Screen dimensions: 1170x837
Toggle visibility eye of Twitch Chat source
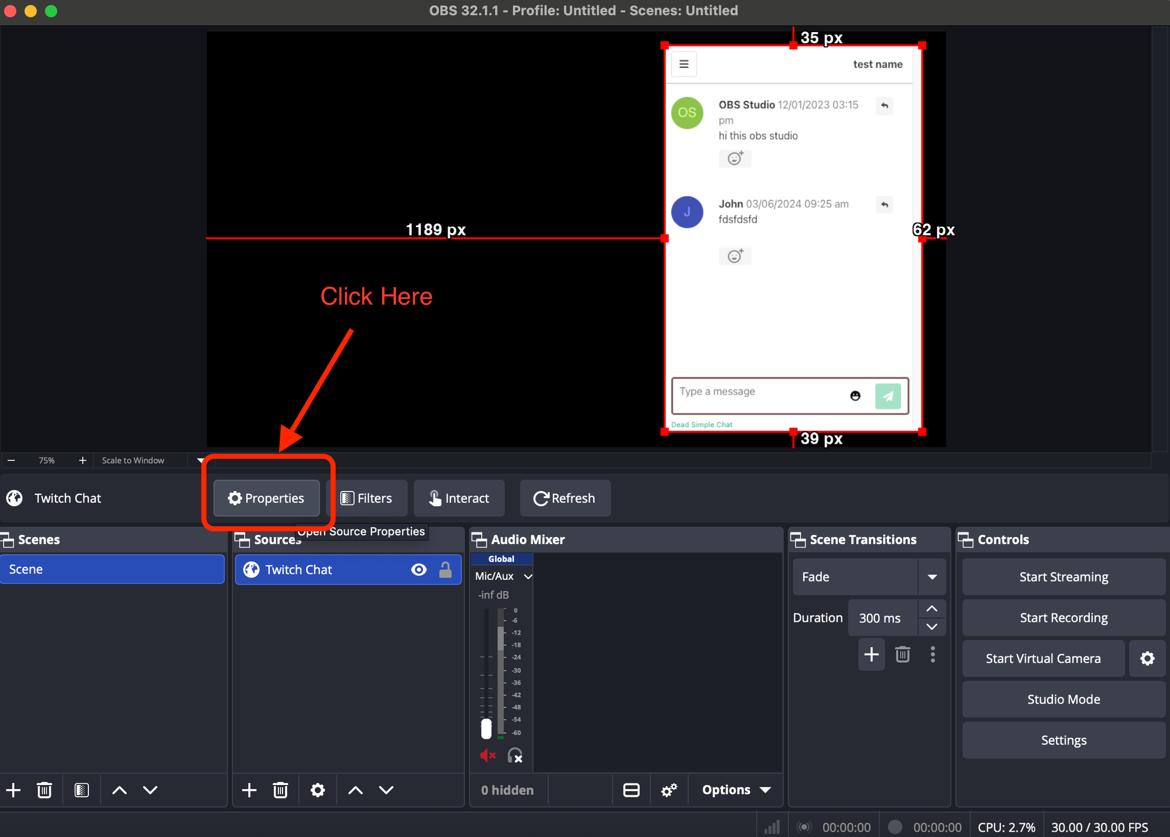click(419, 570)
